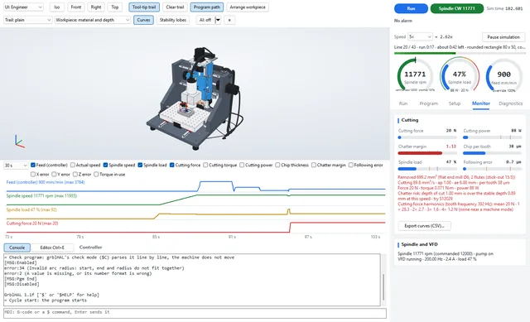530x322 pixels.
Task: Open the 30 s time window dropdown
Action: (16, 166)
